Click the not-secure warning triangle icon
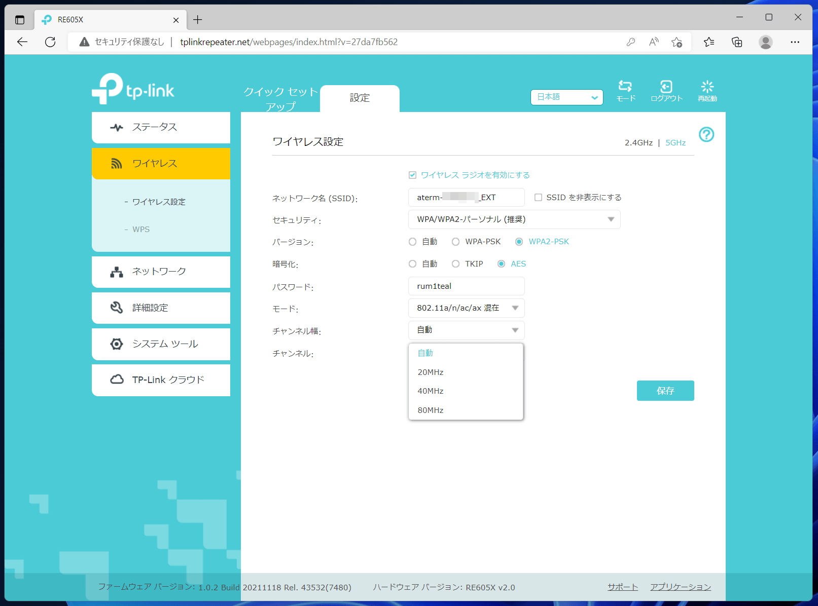818x606 pixels. [84, 42]
